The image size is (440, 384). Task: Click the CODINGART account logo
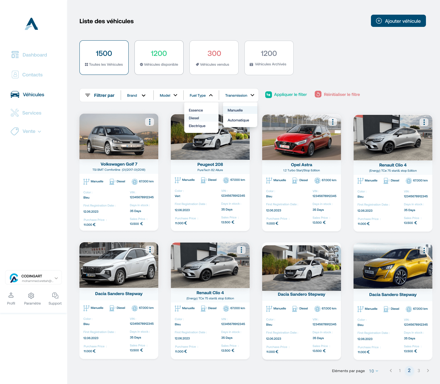14,278
